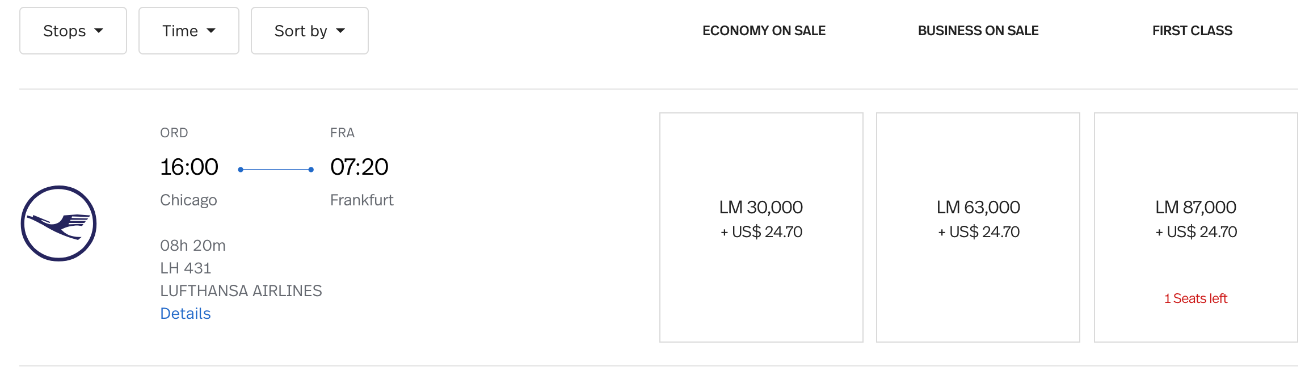The image size is (1305, 371).
Task: Open flight Details link
Action: tap(185, 313)
